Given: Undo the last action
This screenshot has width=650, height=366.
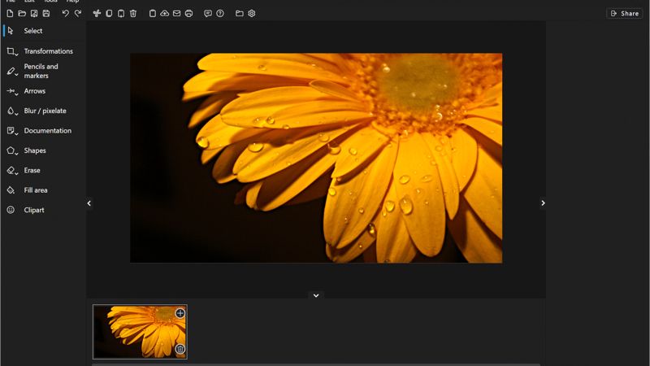Looking at the screenshot, I should pos(66,13).
